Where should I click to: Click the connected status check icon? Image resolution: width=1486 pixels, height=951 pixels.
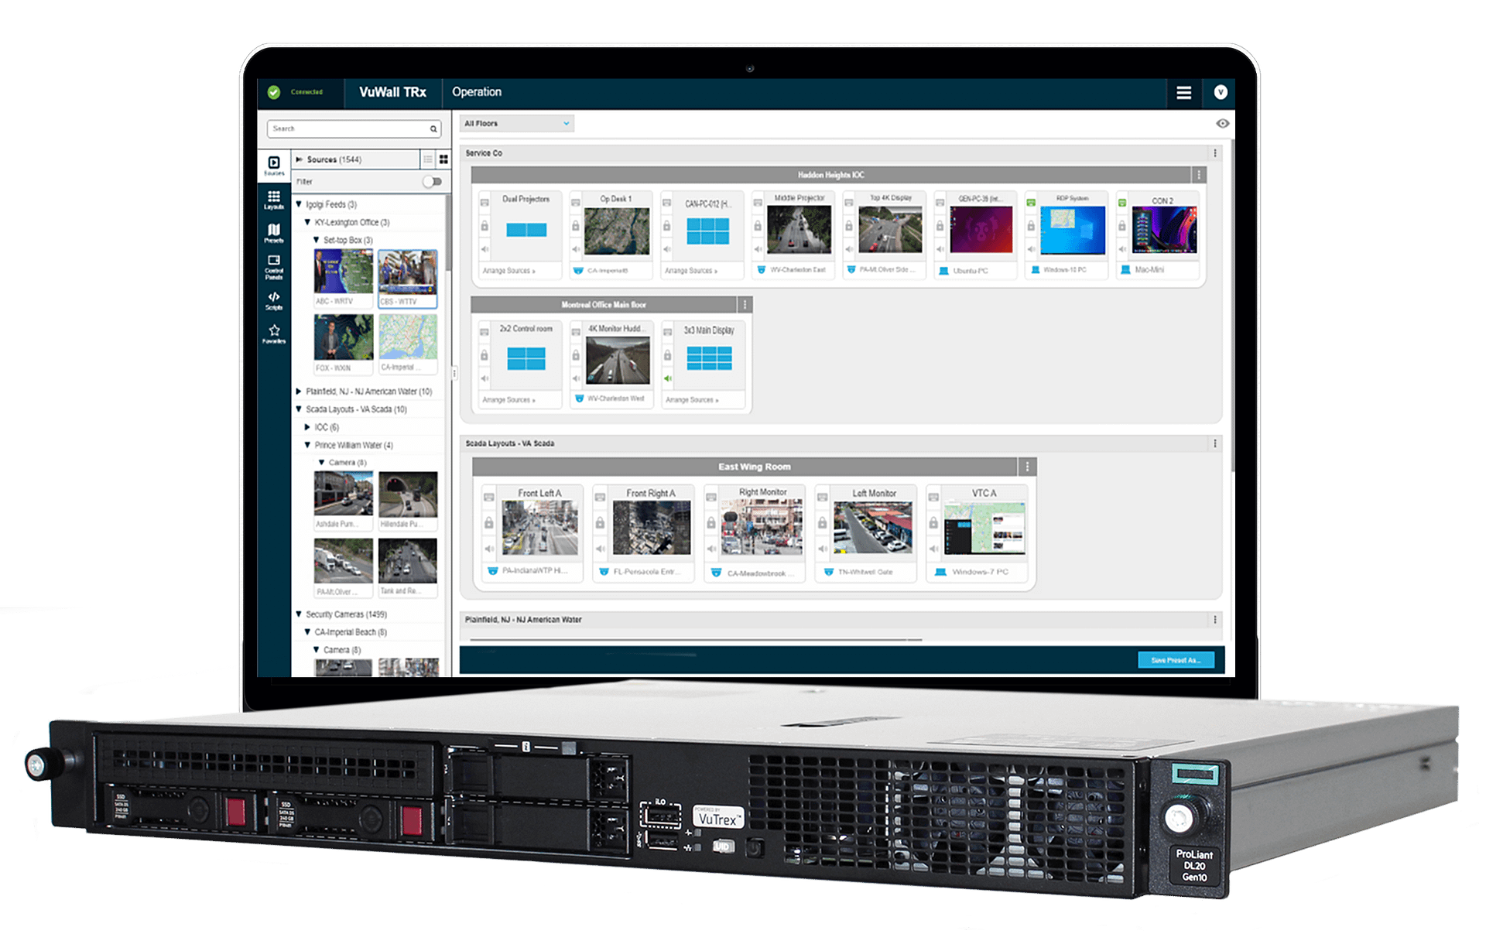click(x=273, y=92)
